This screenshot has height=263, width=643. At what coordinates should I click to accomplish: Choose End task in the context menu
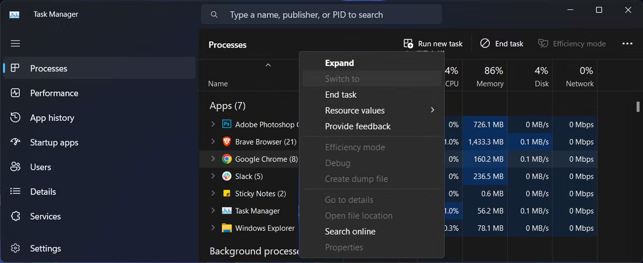pyautogui.click(x=372, y=95)
